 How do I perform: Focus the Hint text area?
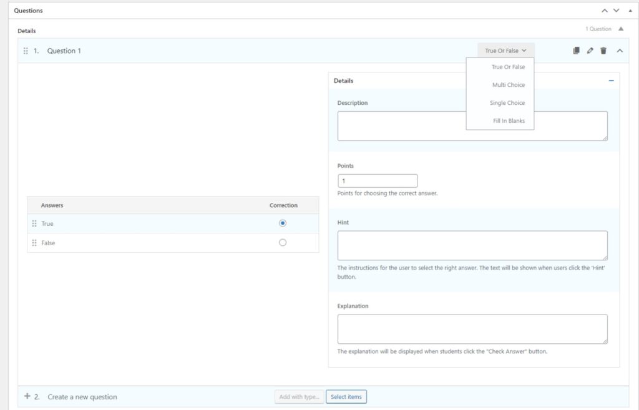(x=472, y=245)
